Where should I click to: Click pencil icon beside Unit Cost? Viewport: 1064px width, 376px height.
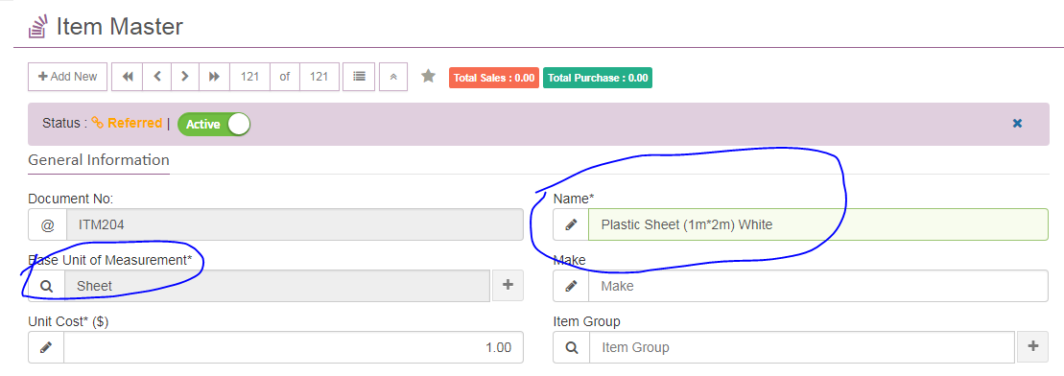[x=46, y=347]
